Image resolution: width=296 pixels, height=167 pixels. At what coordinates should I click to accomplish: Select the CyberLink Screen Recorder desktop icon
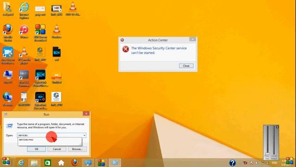[x=40, y=101]
